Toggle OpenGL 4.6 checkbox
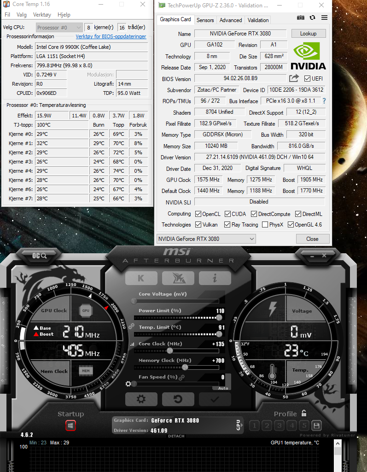 pos(291,225)
